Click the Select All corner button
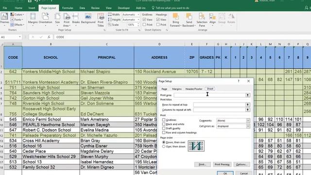This screenshot has height=175, width=311. click(2, 44)
